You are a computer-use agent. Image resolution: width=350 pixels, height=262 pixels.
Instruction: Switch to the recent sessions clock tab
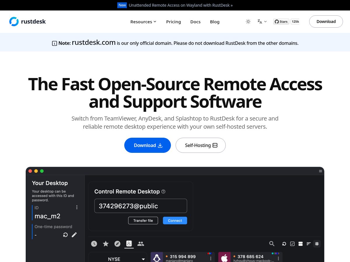(94, 244)
